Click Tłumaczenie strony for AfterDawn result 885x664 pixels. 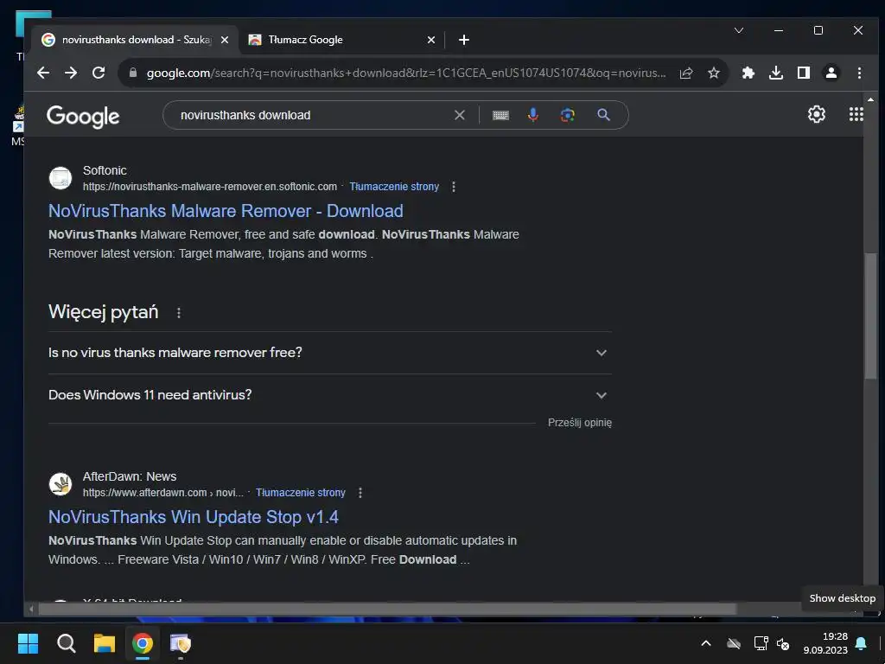(300, 493)
